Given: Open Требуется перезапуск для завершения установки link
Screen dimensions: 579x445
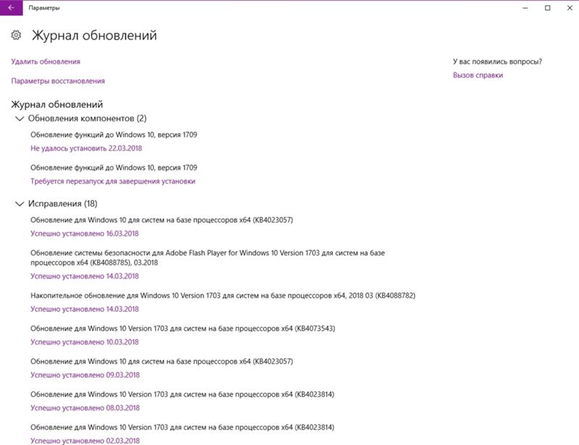Looking at the screenshot, I should [113, 181].
